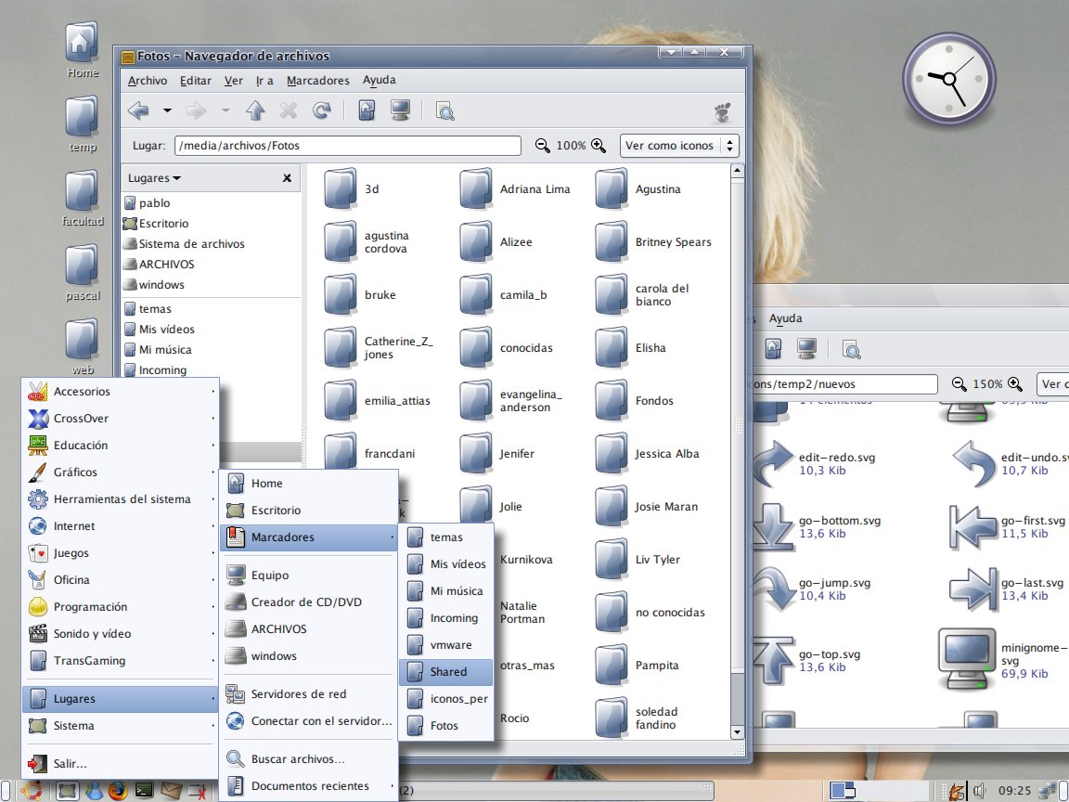The width and height of the screenshot is (1069, 802).
Task: Click the Computer toolbar icon
Action: (x=400, y=110)
